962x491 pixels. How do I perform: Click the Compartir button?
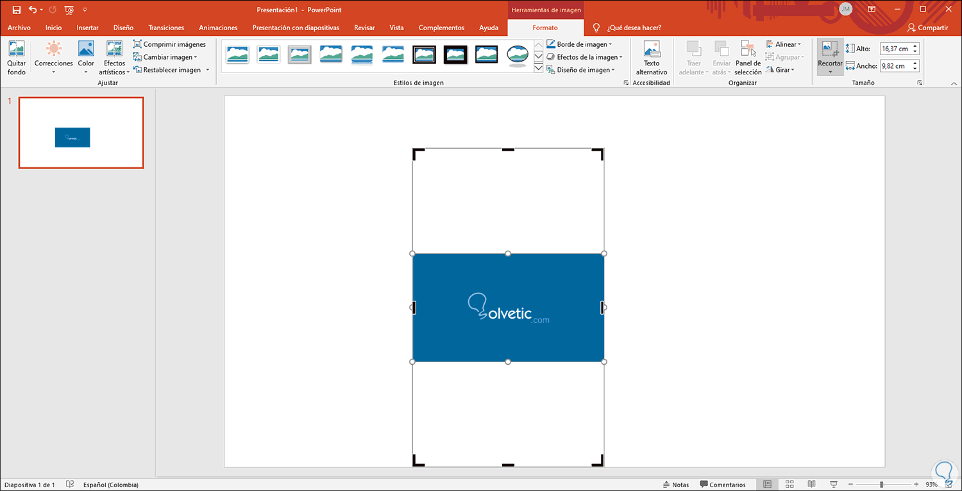pos(927,28)
